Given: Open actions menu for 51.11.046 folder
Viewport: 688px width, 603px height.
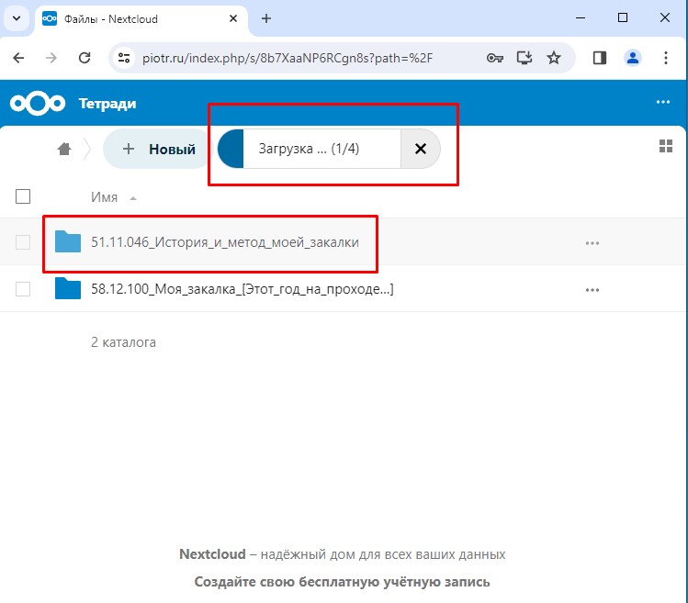Looking at the screenshot, I should (x=592, y=242).
